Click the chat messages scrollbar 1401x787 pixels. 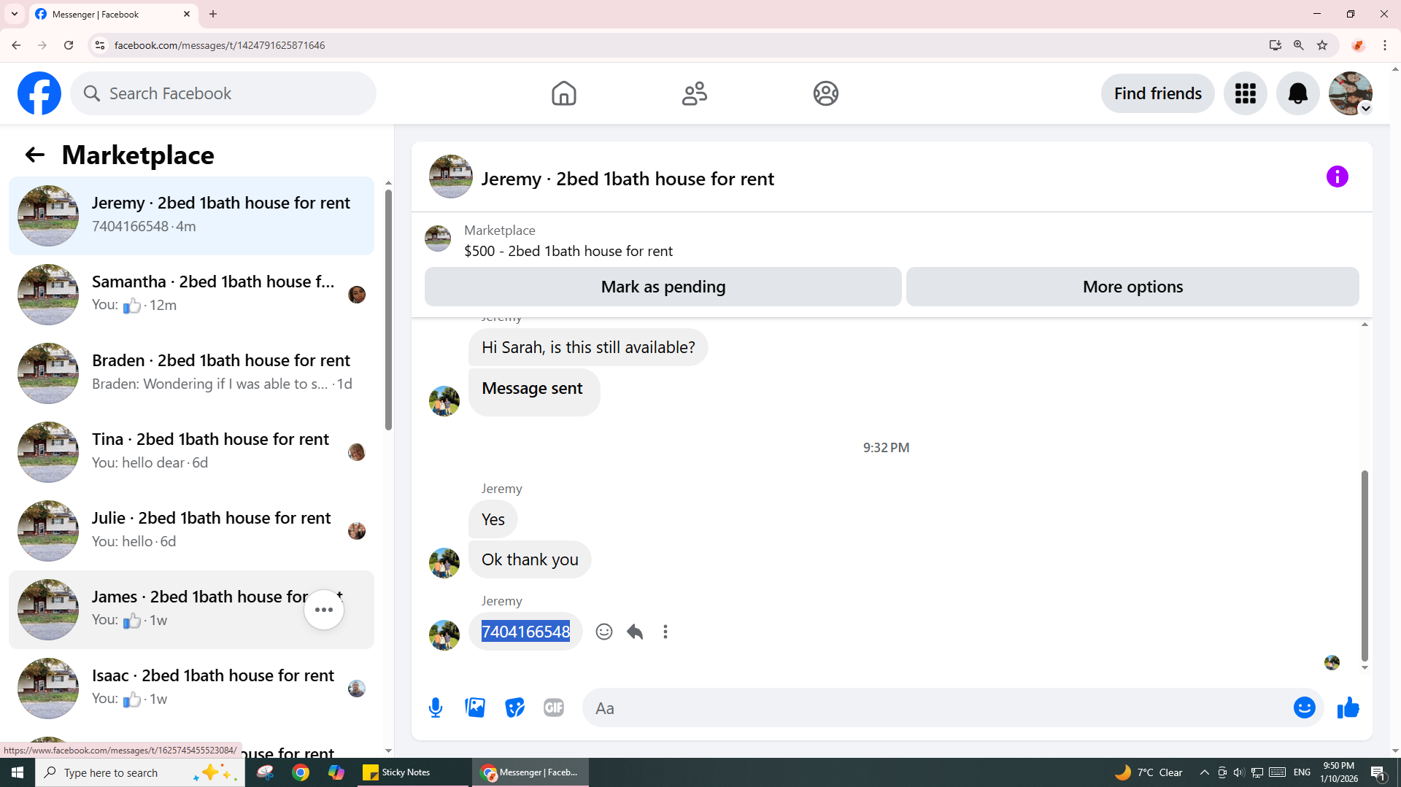click(x=1365, y=566)
